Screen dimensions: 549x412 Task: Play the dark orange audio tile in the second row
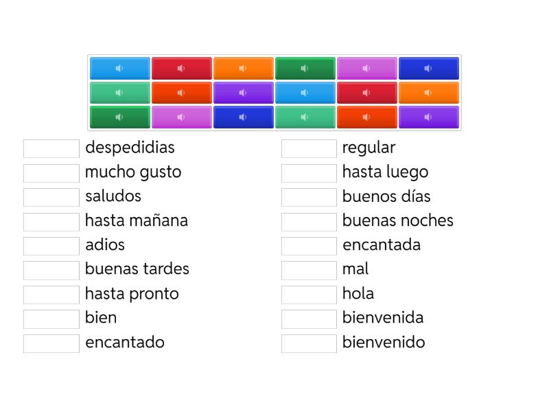click(181, 93)
